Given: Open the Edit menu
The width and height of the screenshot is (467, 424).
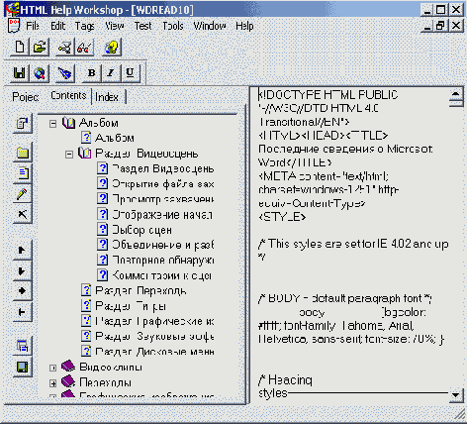Looking at the screenshot, I should (58, 26).
